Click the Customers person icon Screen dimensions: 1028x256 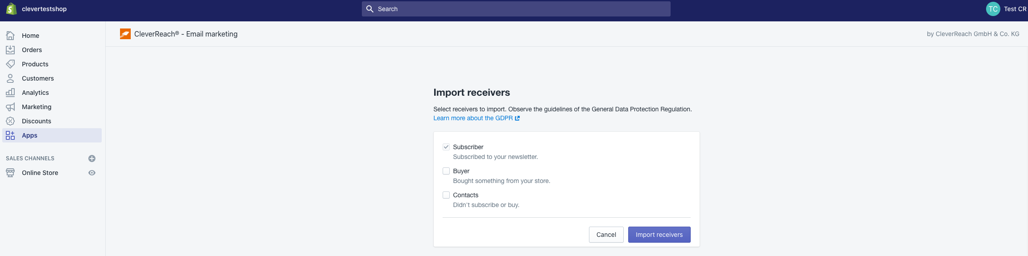point(10,78)
